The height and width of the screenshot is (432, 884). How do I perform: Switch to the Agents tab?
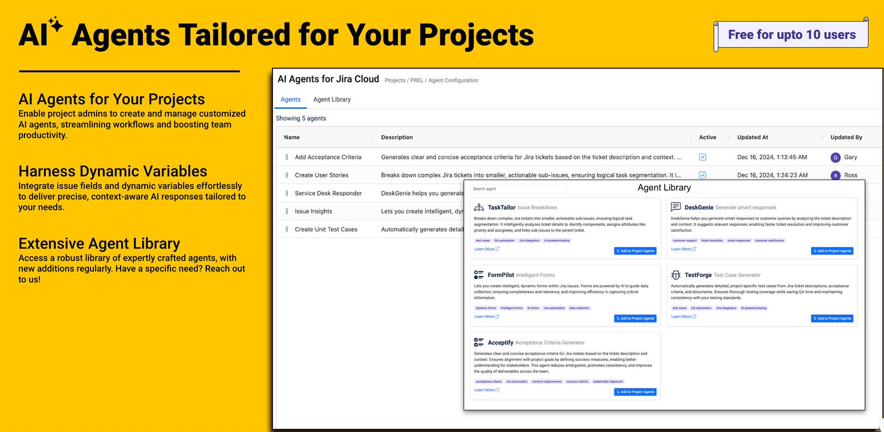pos(290,99)
